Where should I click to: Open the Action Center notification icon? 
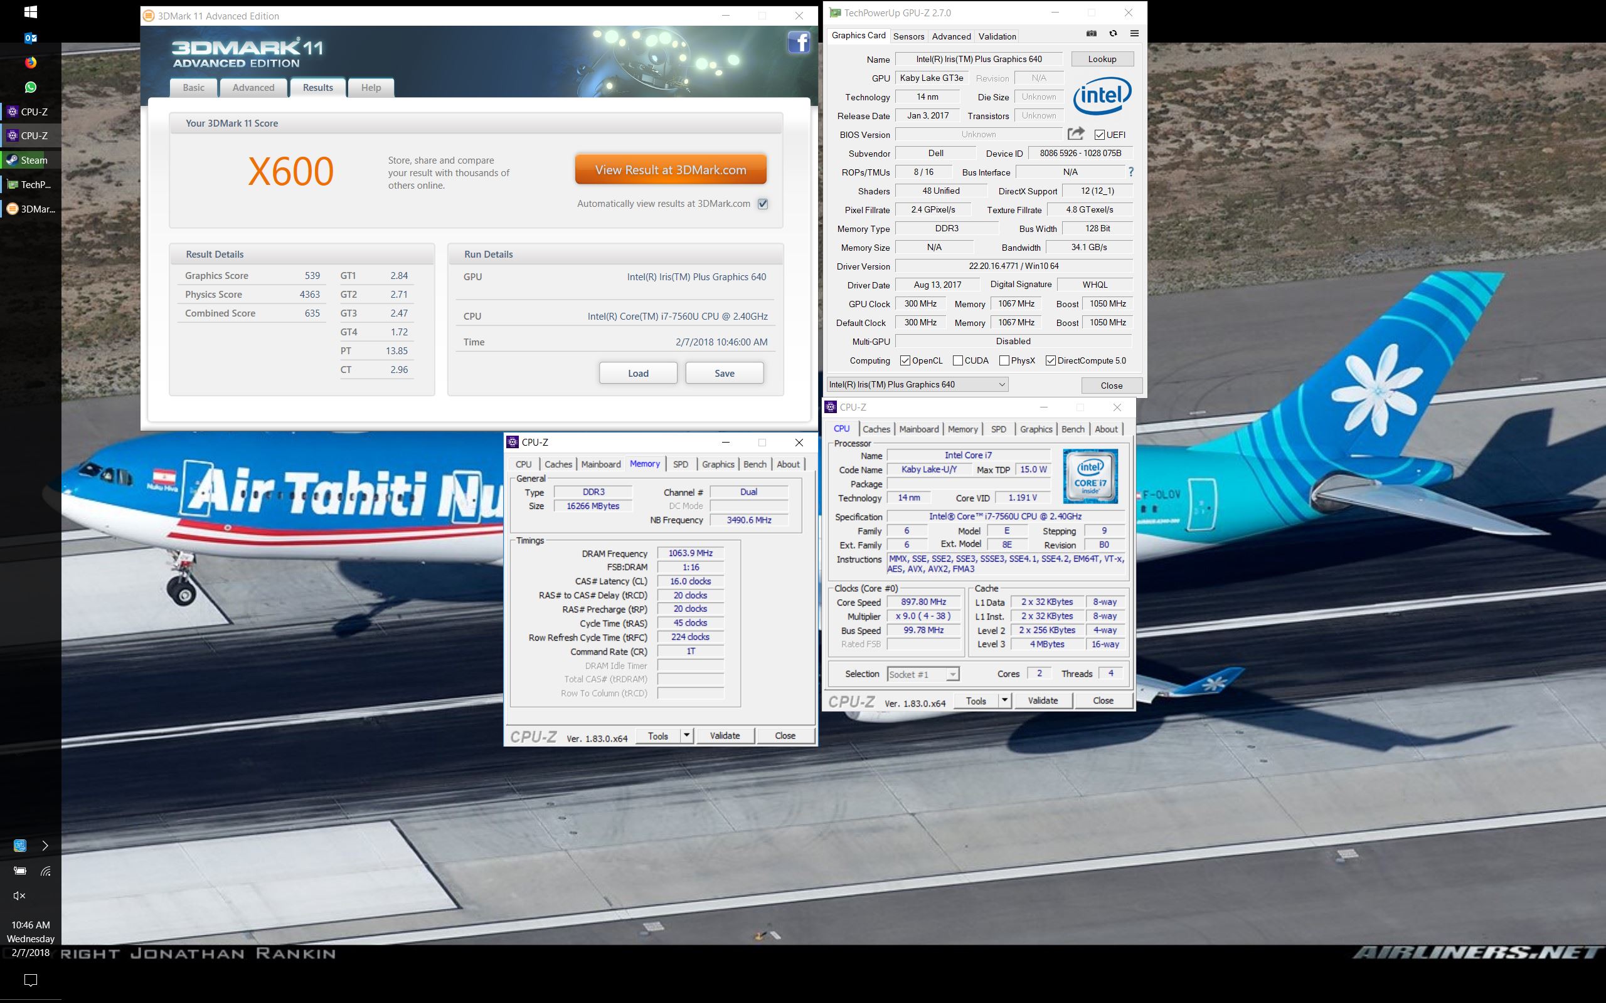tap(31, 980)
